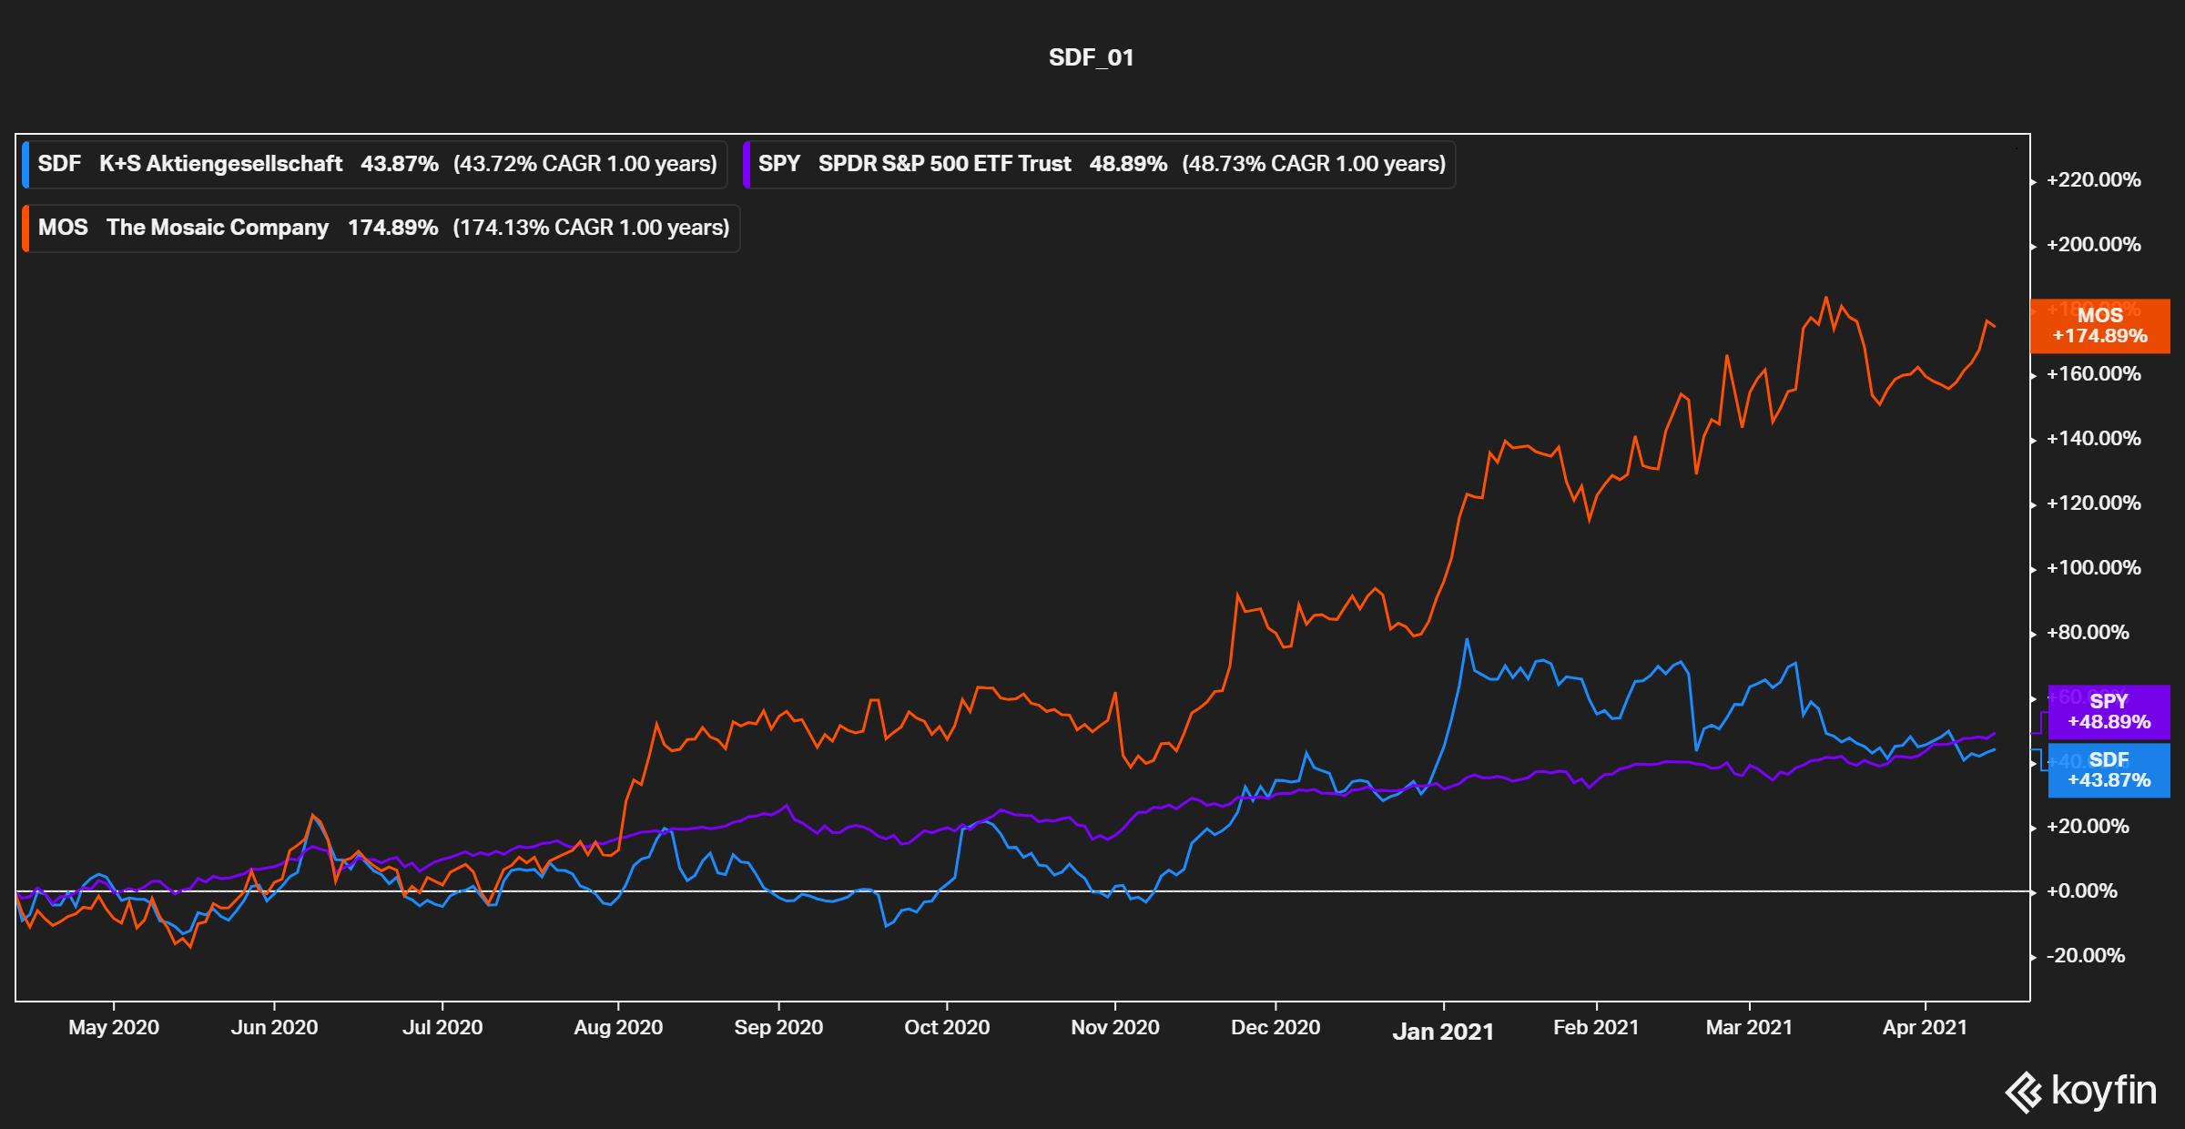Click the koyfin wordmark text
The height and width of the screenshot is (1129, 2185).
point(2104,1090)
